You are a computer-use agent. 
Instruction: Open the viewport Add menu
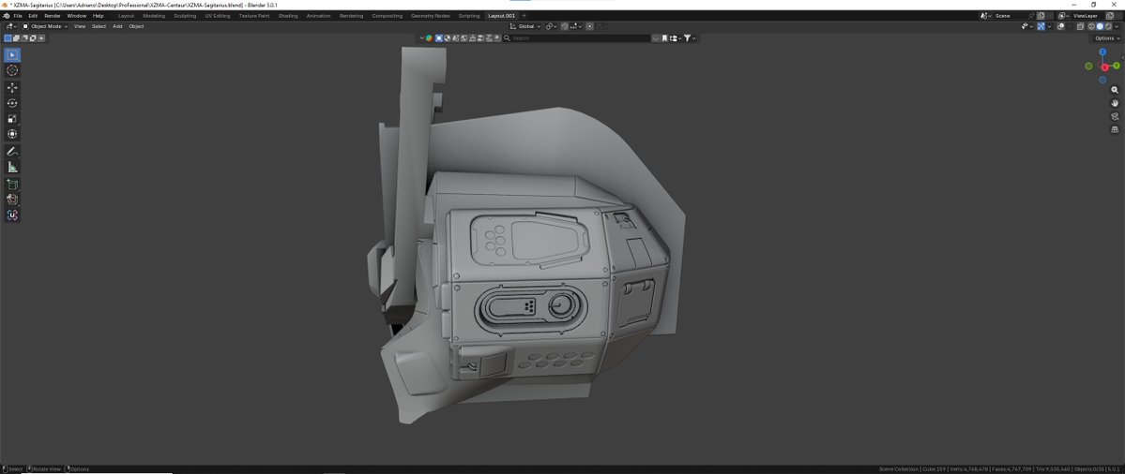click(x=117, y=26)
